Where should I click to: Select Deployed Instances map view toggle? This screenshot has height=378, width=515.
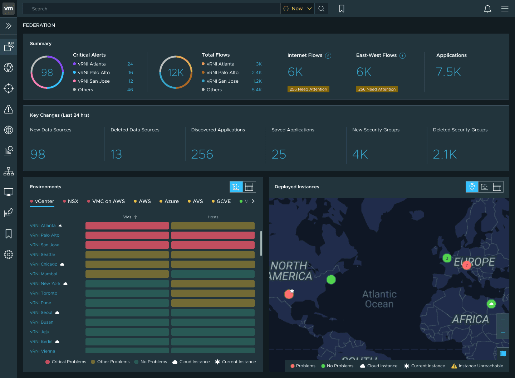tap(472, 187)
